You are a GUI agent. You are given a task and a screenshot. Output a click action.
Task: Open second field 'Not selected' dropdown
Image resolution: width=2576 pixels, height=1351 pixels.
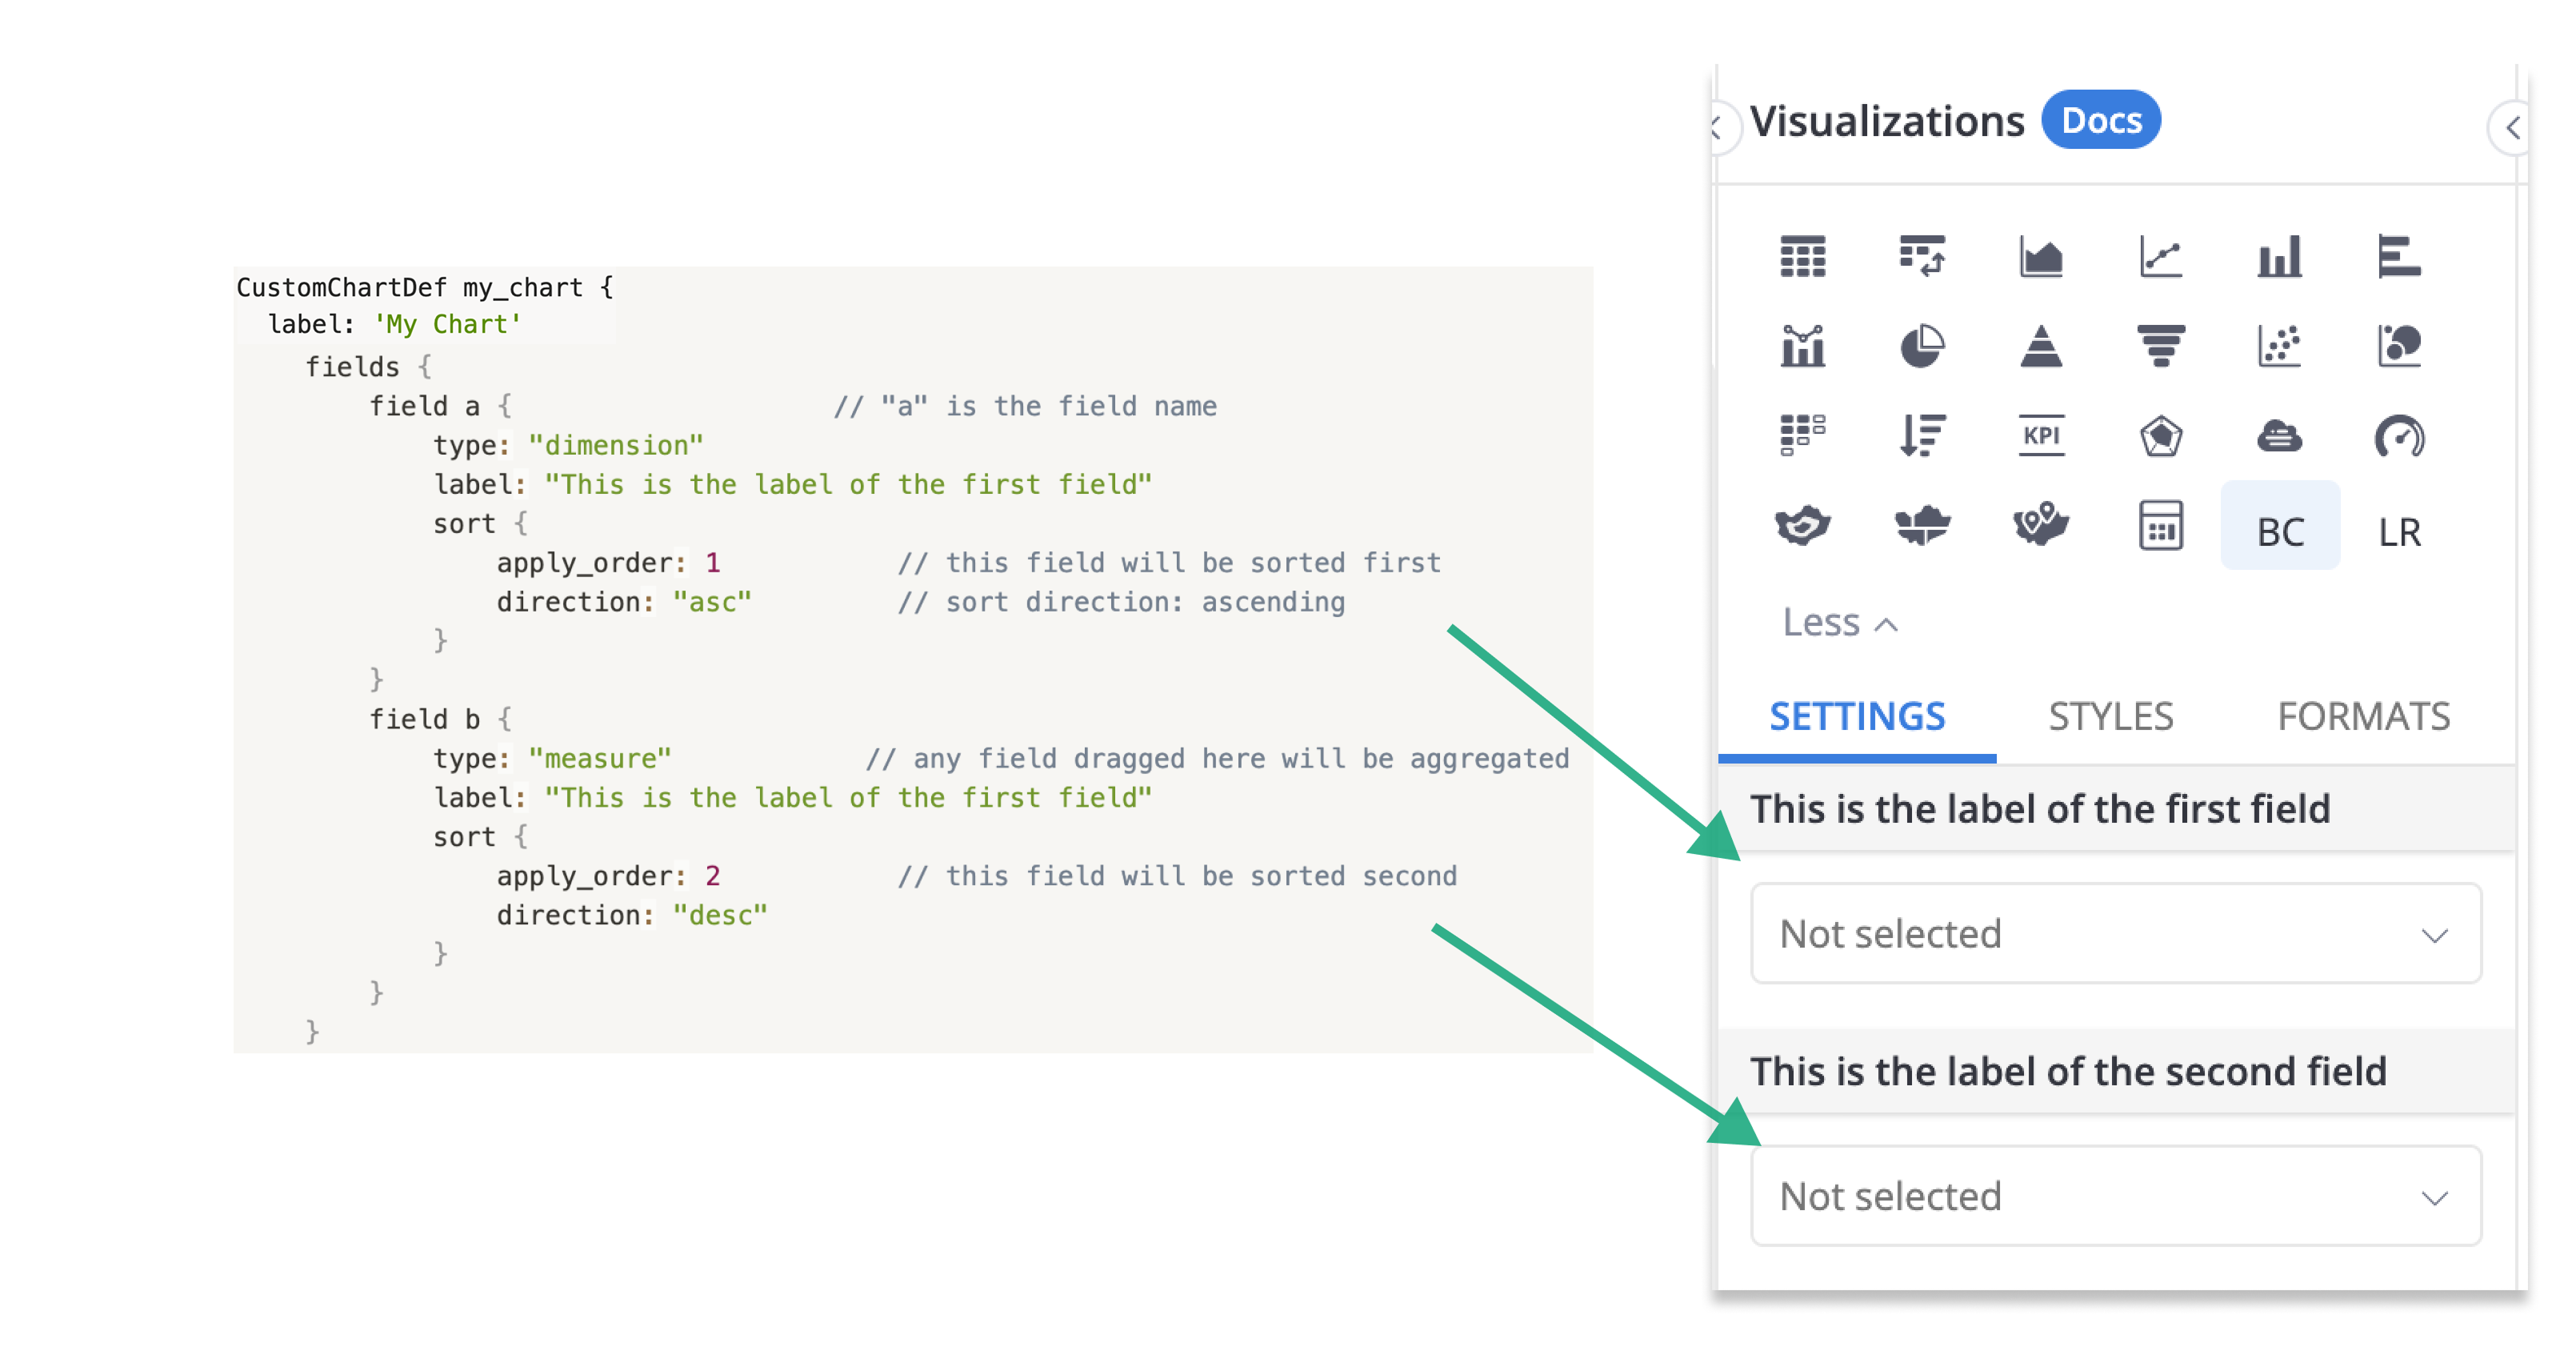click(2115, 1195)
